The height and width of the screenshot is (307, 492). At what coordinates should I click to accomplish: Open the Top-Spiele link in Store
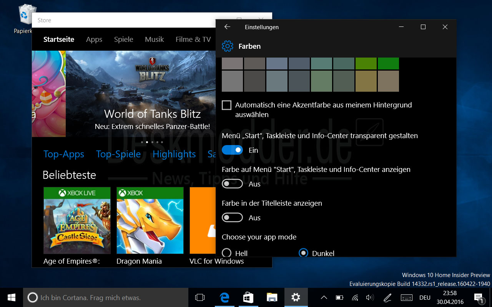(x=118, y=154)
